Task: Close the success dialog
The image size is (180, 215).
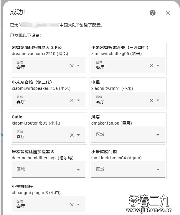Action: pyautogui.click(x=168, y=13)
